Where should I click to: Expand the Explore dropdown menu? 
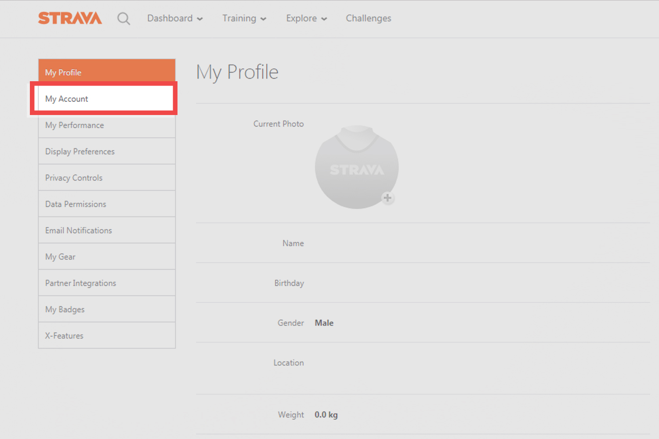click(x=306, y=18)
